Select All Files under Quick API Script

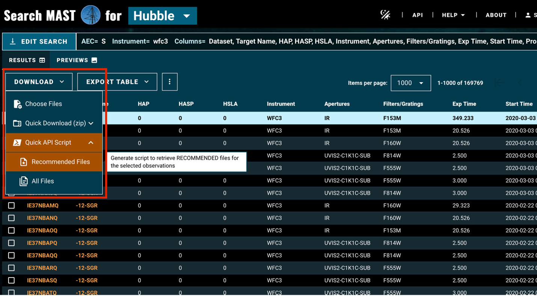(54, 181)
